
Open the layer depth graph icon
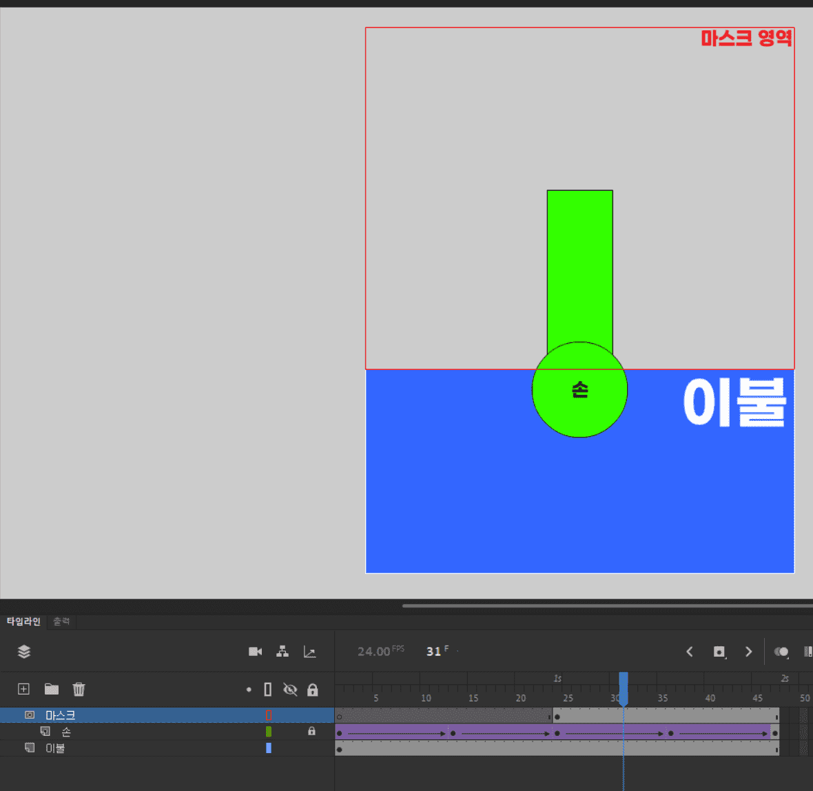[x=310, y=652]
